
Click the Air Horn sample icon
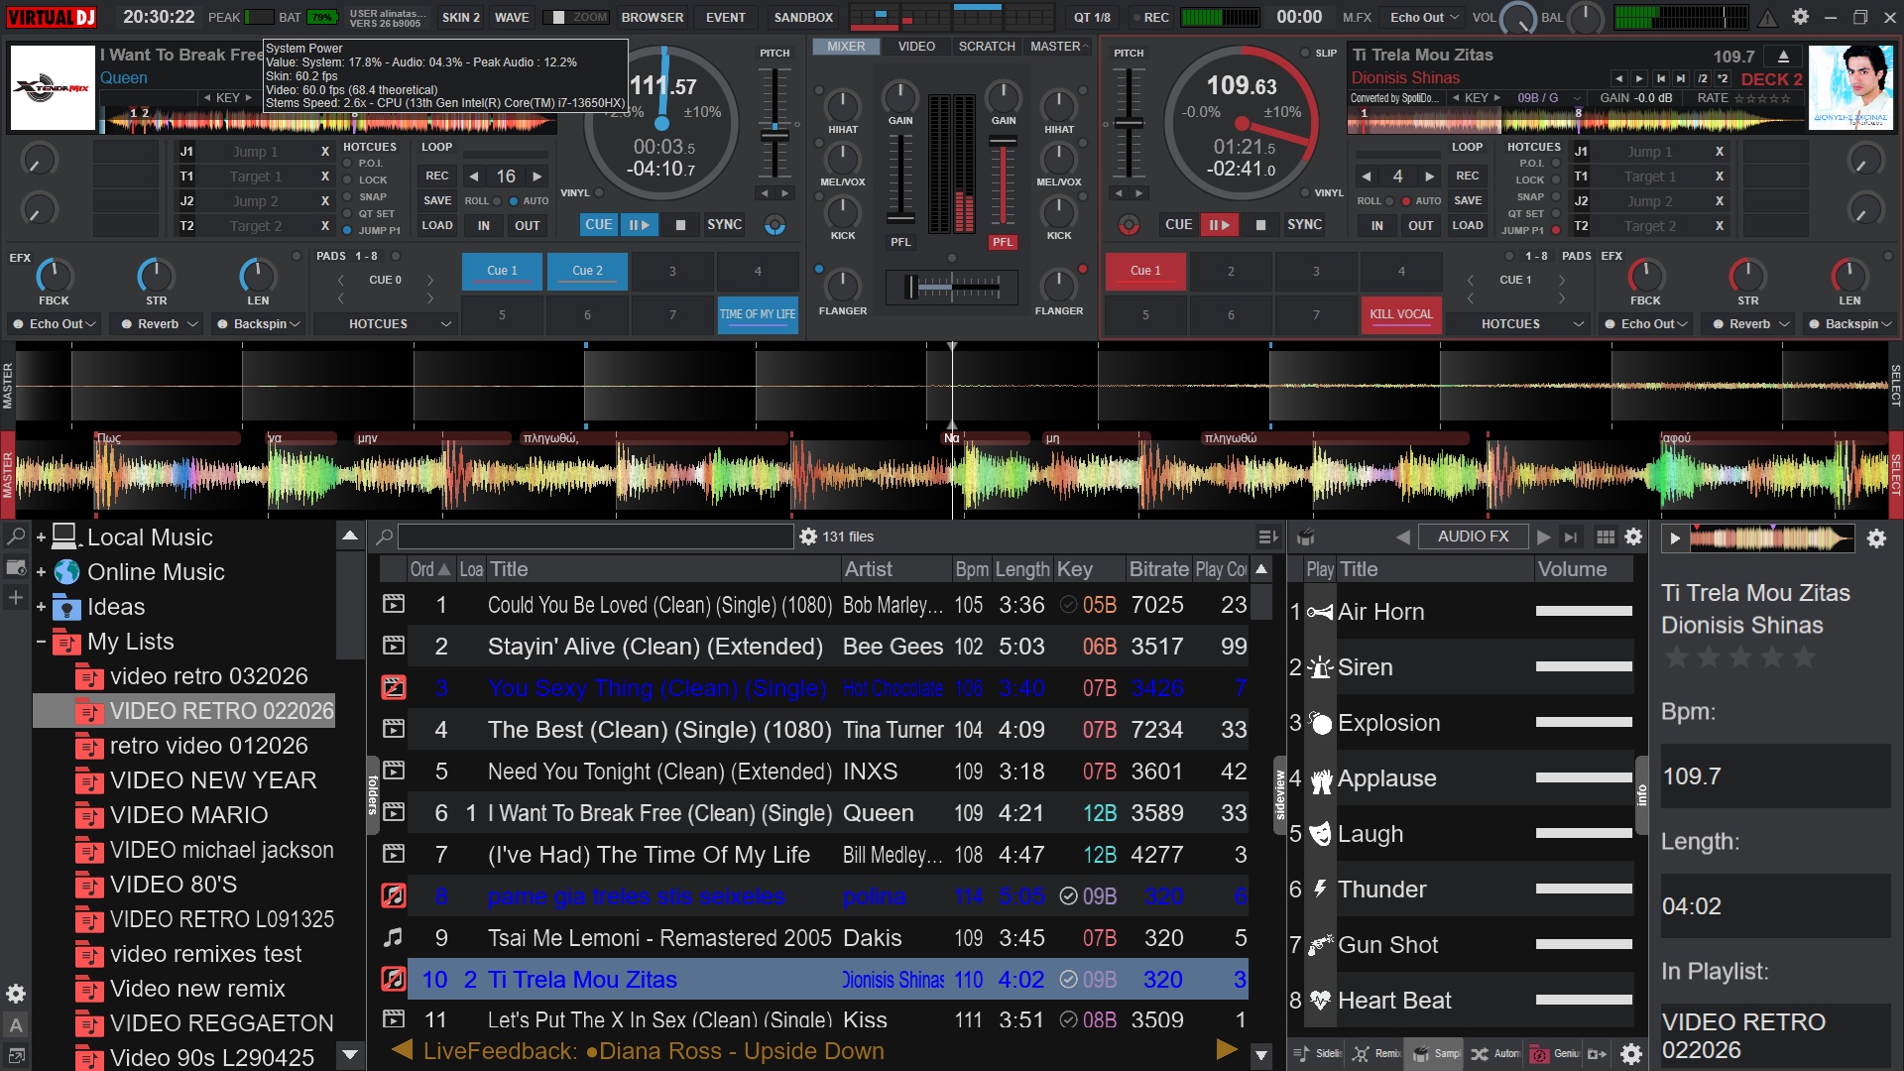[x=1320, y=612]
